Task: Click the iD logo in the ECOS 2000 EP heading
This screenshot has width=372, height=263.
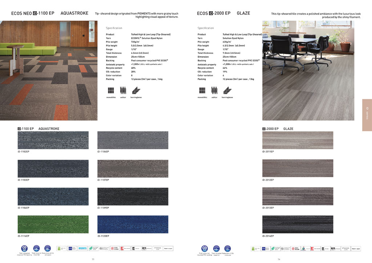Action: click(x=211, y=13)
